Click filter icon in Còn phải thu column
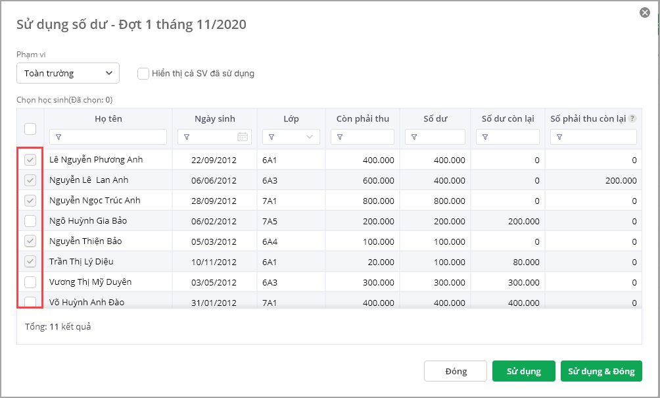 (341, 137)
